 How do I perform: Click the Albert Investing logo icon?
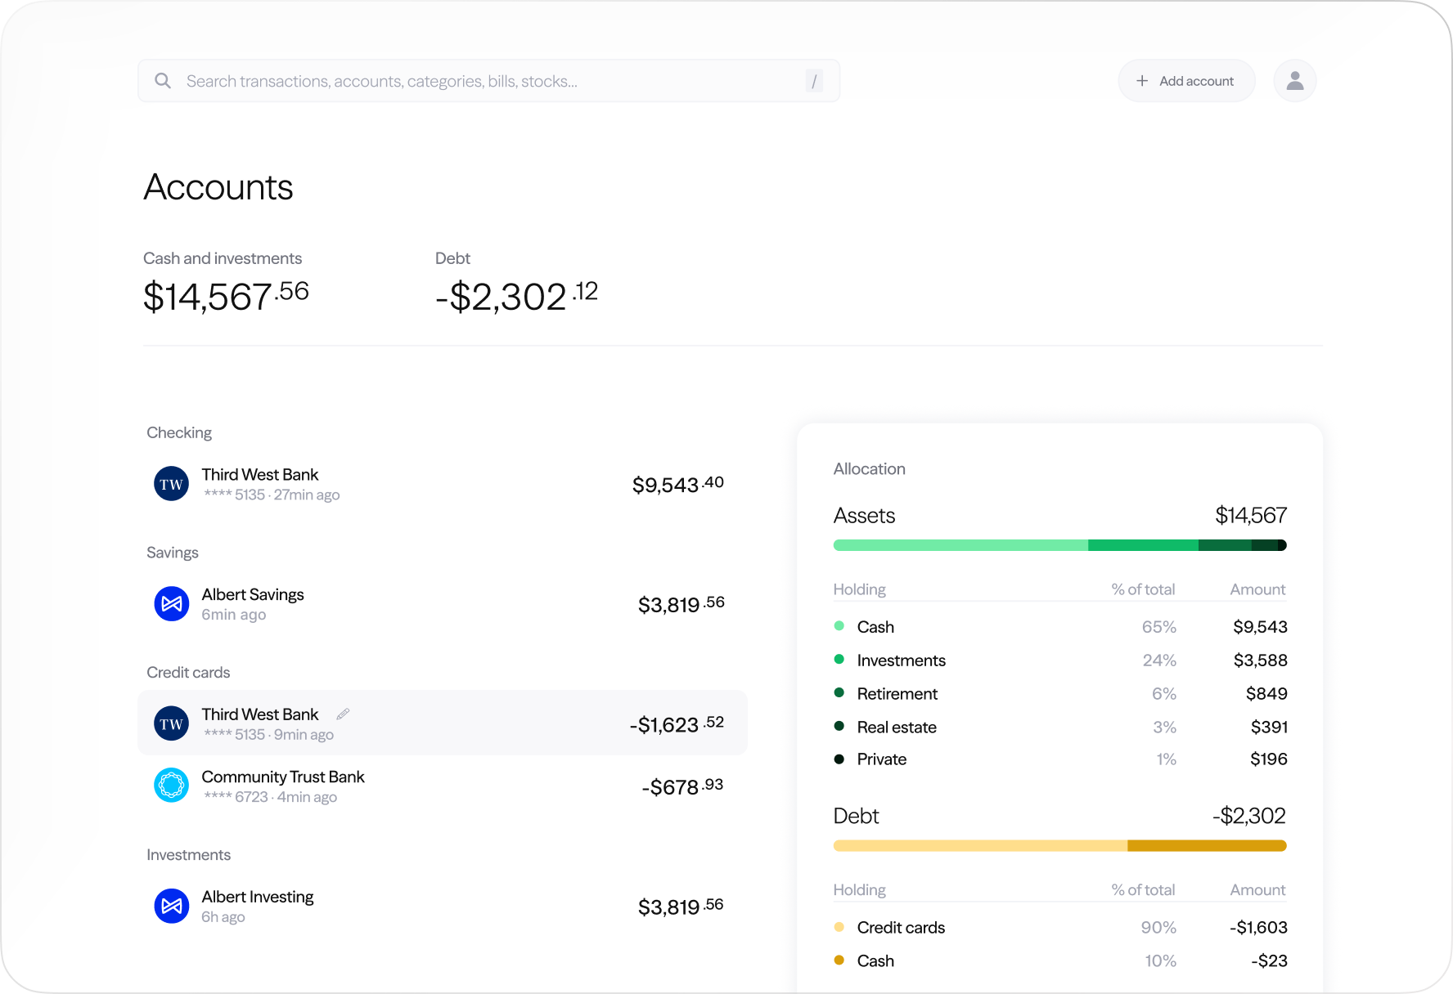(172, 906)
